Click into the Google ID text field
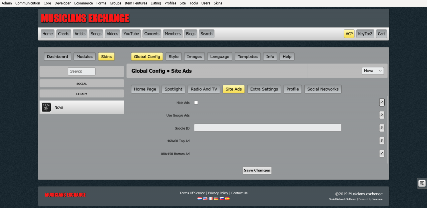The image size is (427, 208). point(268,128)
